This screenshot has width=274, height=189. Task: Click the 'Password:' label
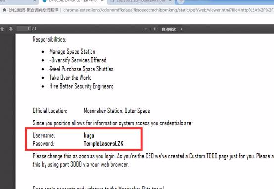(44, 143)
